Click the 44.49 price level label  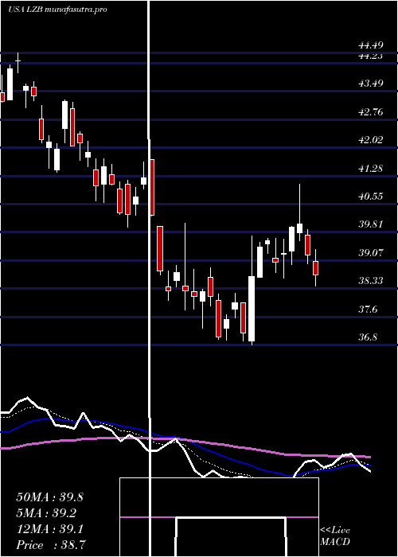(371, 45)
